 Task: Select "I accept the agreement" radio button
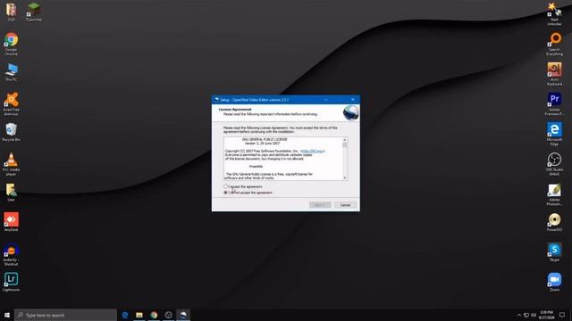point(225,186)
